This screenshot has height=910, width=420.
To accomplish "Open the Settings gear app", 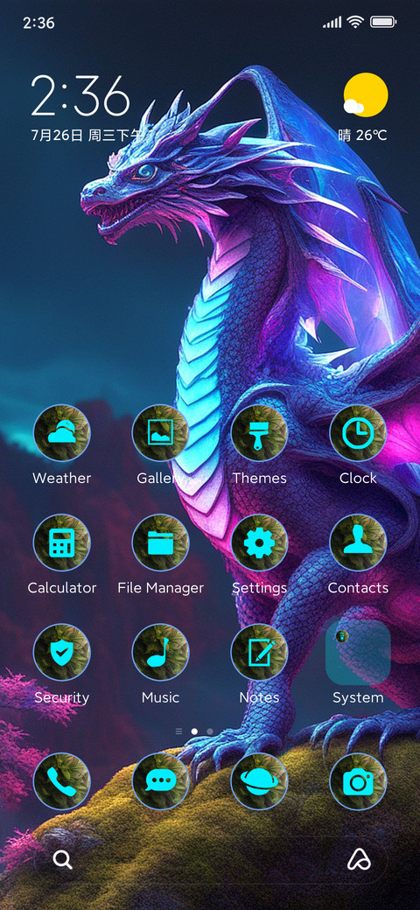I will point(259,542).
